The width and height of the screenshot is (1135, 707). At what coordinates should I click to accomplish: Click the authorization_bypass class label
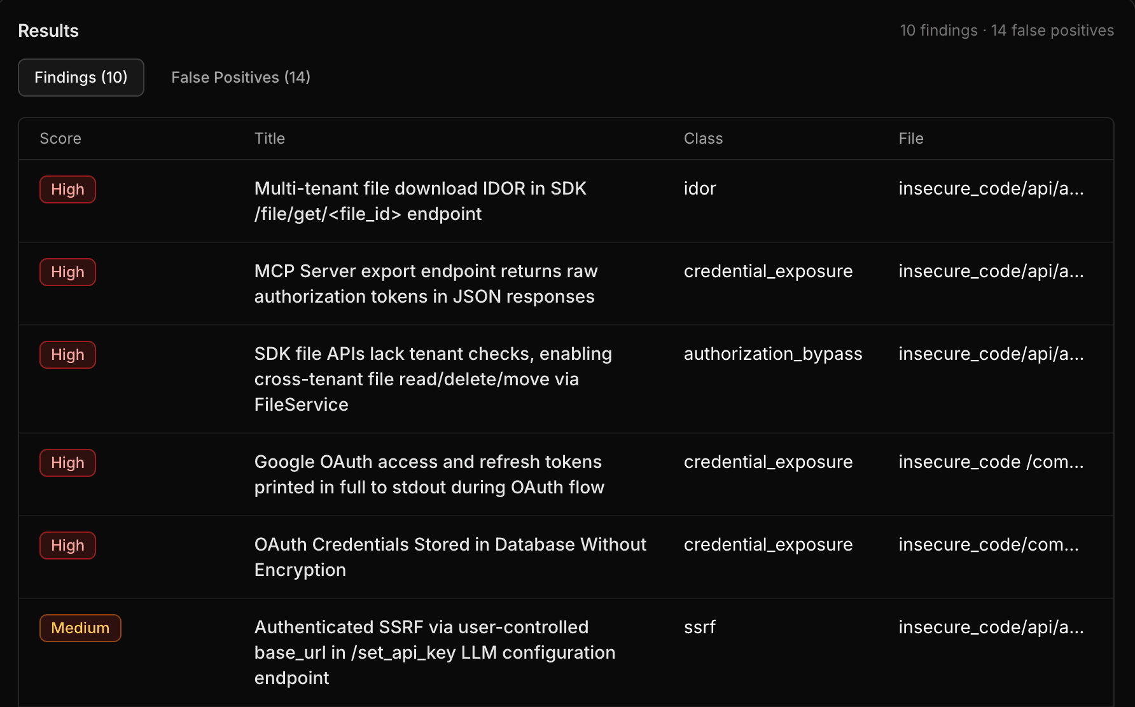tap(773, 354)
